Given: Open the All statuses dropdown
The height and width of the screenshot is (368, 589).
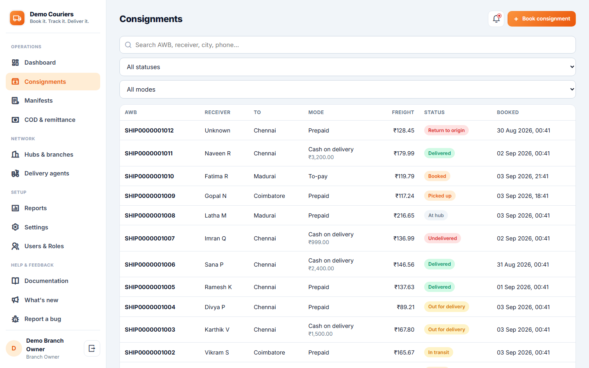Looking at the screenshot, I should tap(348, 67).
